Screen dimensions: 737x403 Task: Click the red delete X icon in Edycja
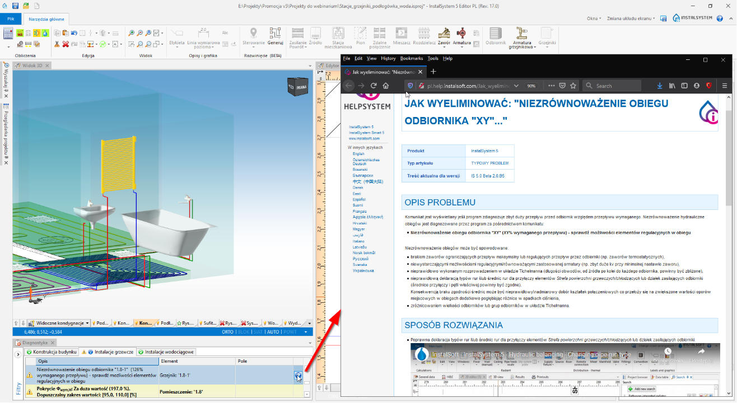[66, 44]
